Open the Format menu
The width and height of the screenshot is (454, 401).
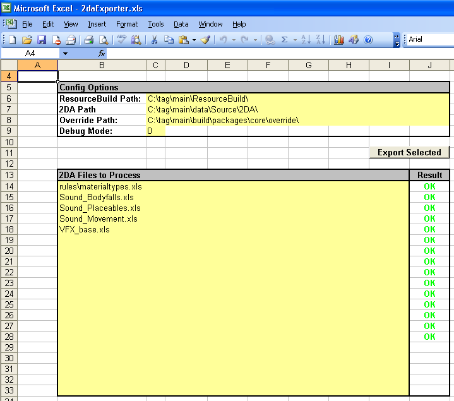pos(126,24)
